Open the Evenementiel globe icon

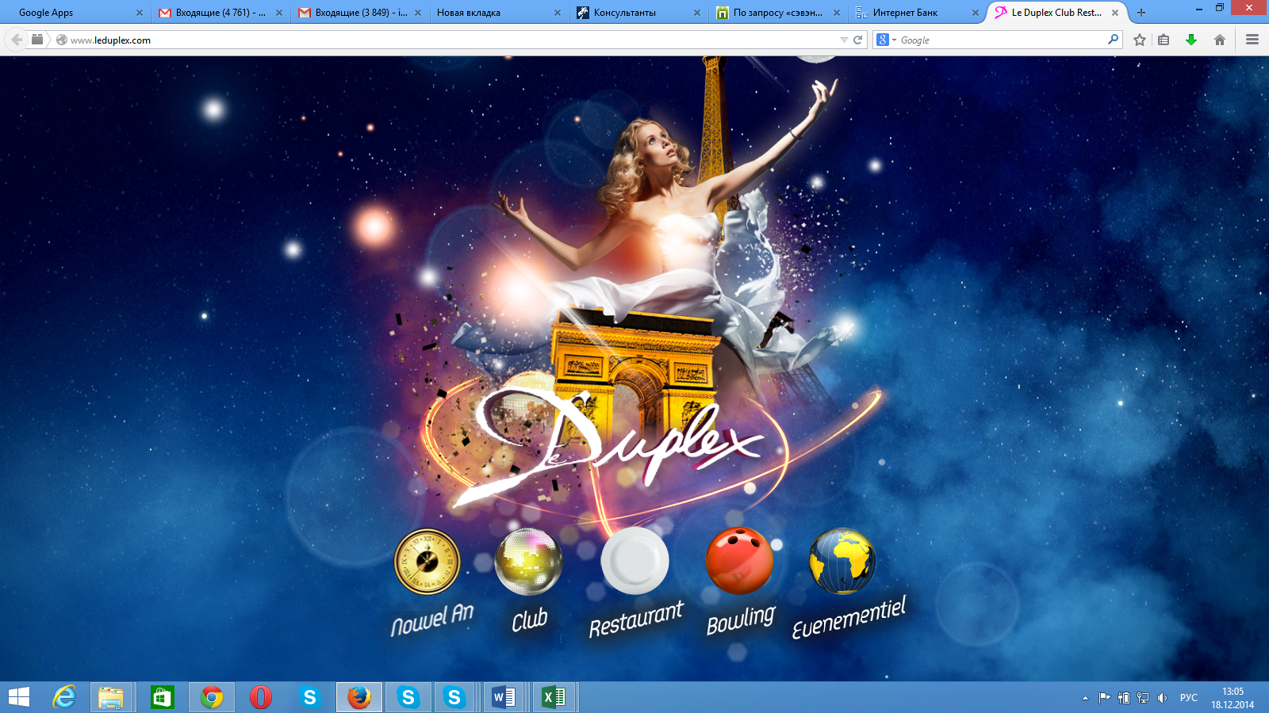pyautogui.click(x=842, y=561)
